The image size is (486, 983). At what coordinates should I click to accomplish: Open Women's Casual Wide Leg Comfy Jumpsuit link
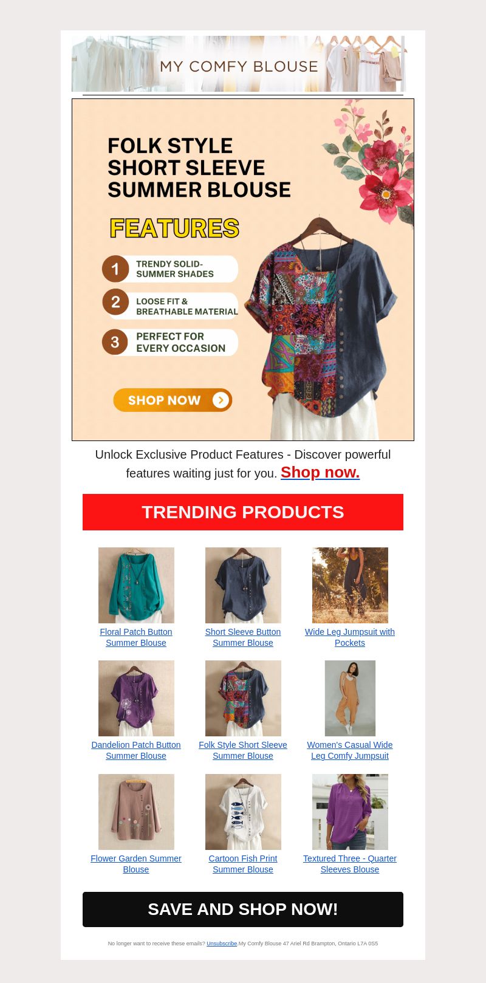point(350,750)
